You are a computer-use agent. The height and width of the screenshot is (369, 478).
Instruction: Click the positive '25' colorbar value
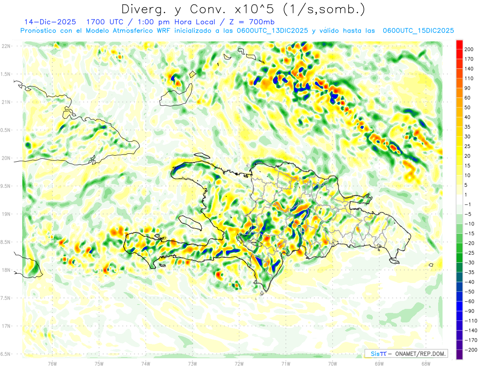[x=467, y=146]
